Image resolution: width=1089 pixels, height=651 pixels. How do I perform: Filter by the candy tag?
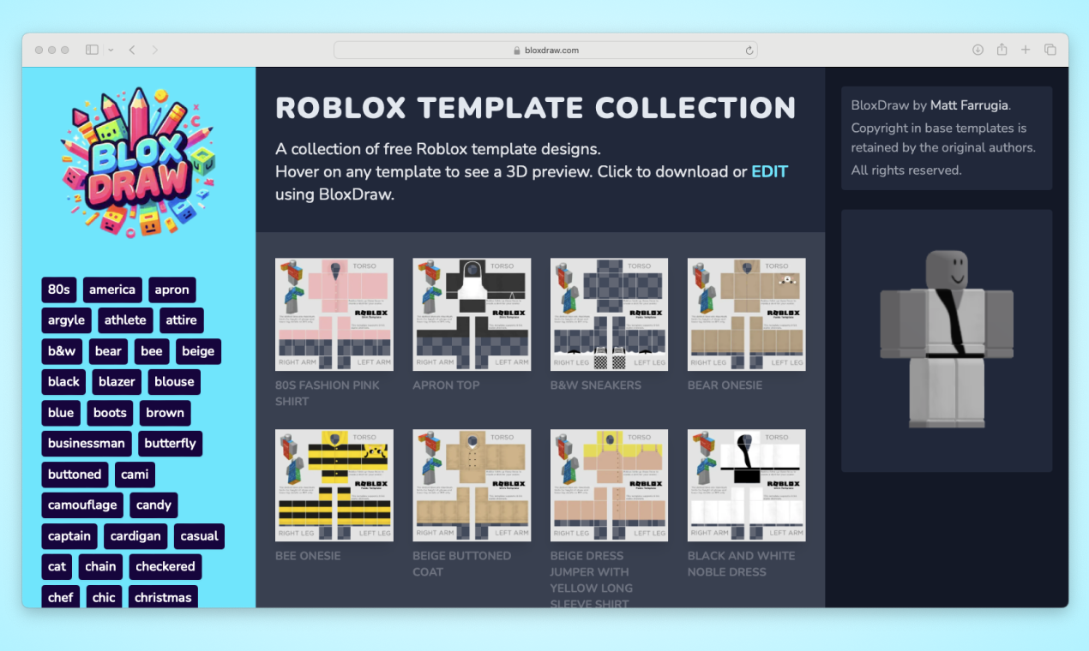click(x=153, y=505)
